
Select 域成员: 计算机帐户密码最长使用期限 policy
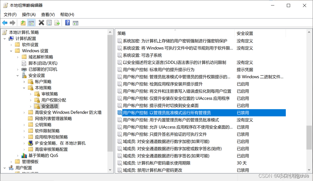tap(156, 163)
